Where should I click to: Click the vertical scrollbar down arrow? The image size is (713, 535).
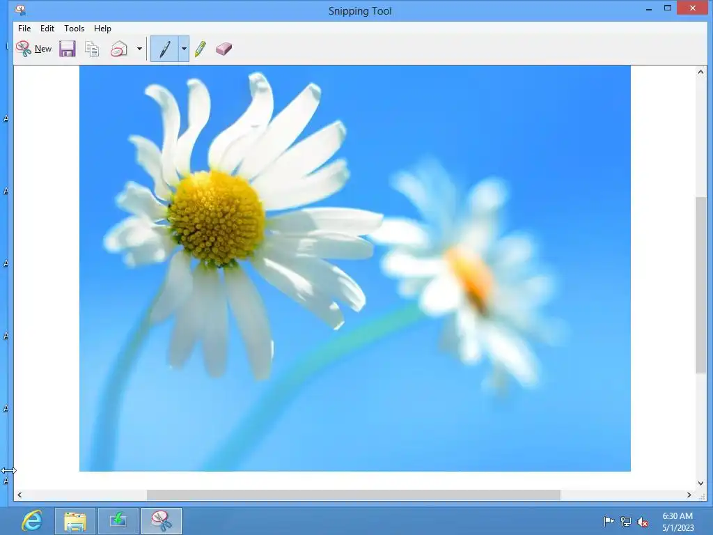click(x=700, y=483)
